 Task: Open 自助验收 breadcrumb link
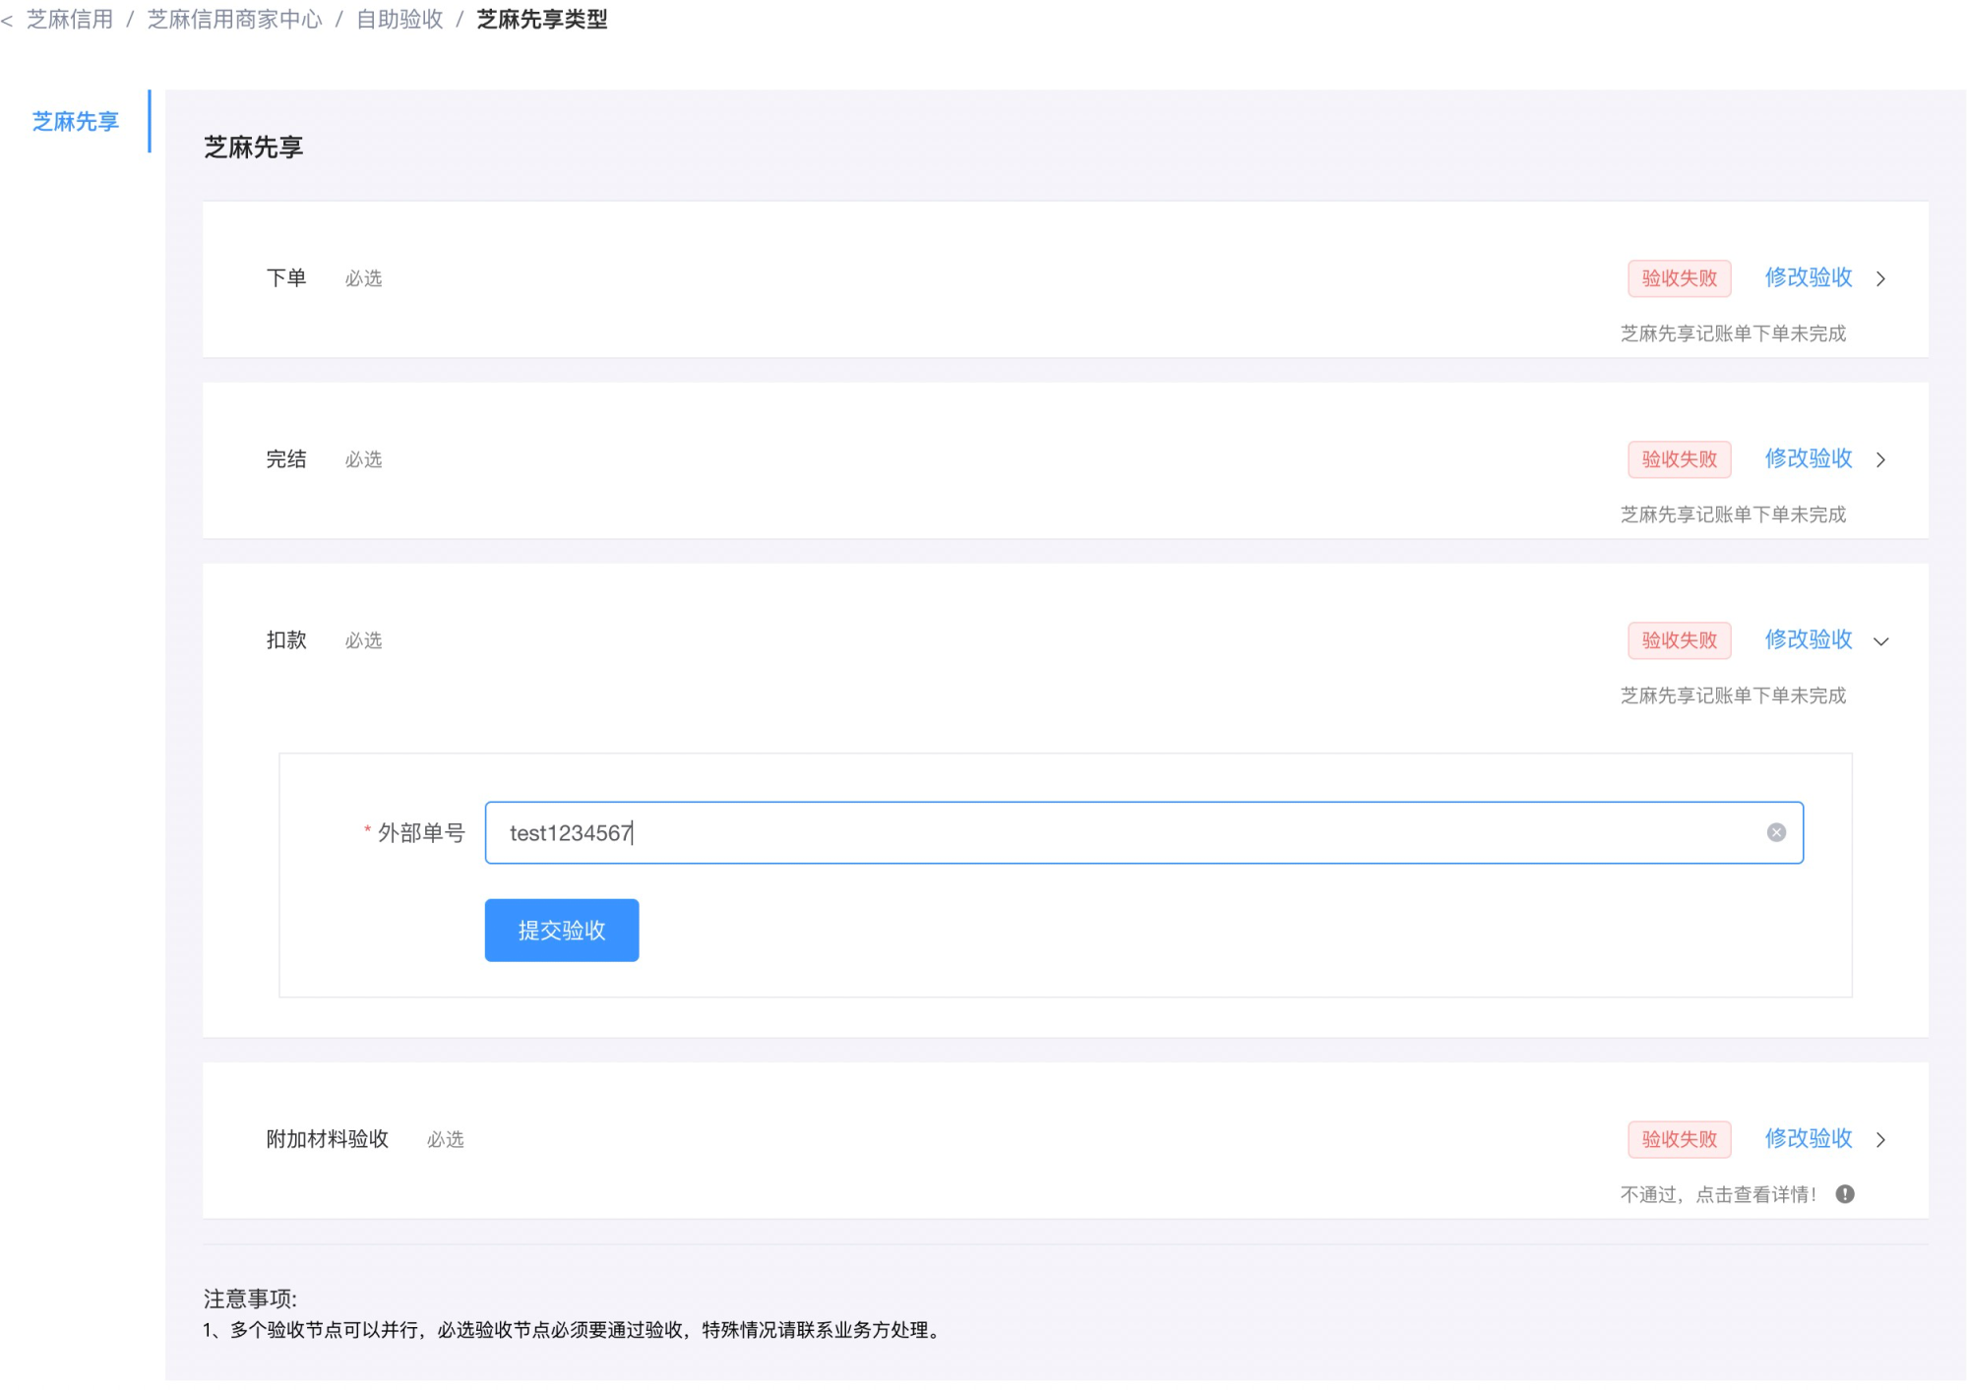point(400,20)
